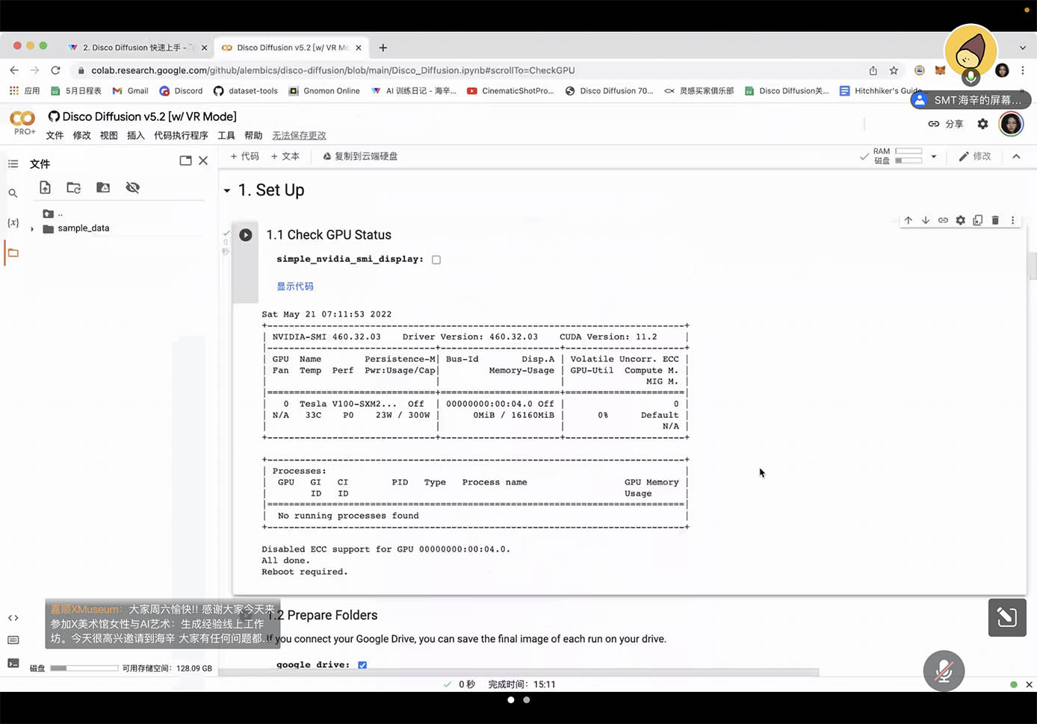The image size is (1037, 724).
Task: Unmute microphone in meeting overlay
Action: 944,671
